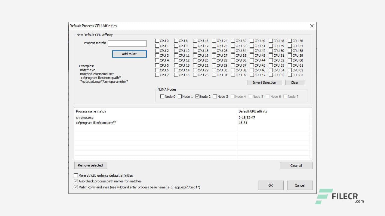The width and height of the screenshot is (385, 216).
Task: Check the CPU 0 checkbox
Action: pyautogui.click(x=157, y=40)
